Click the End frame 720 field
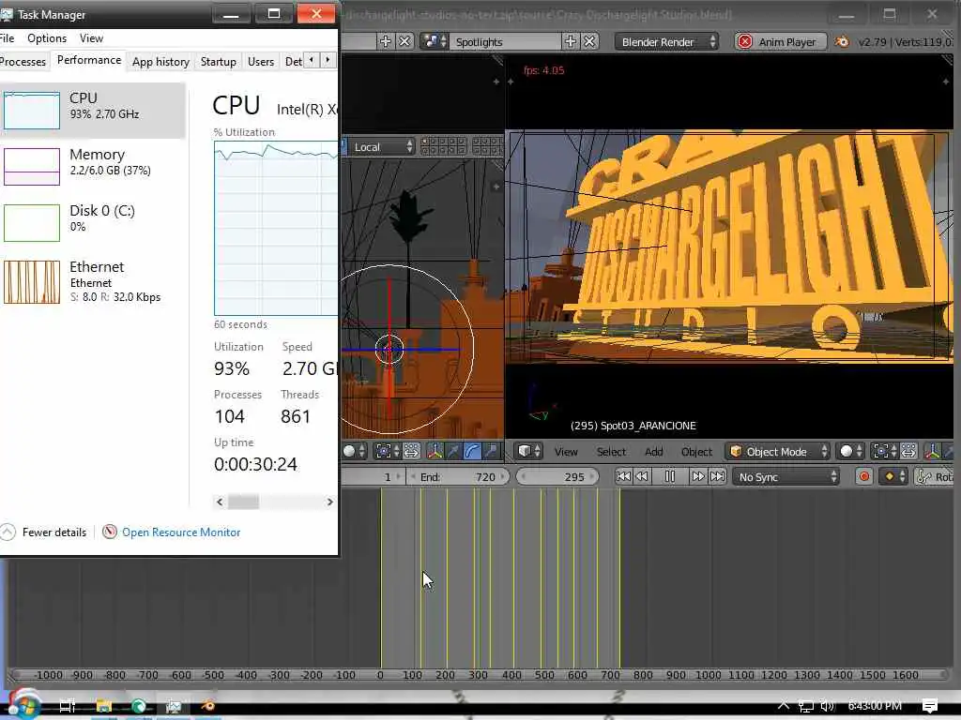 click(x=458, y=477)
